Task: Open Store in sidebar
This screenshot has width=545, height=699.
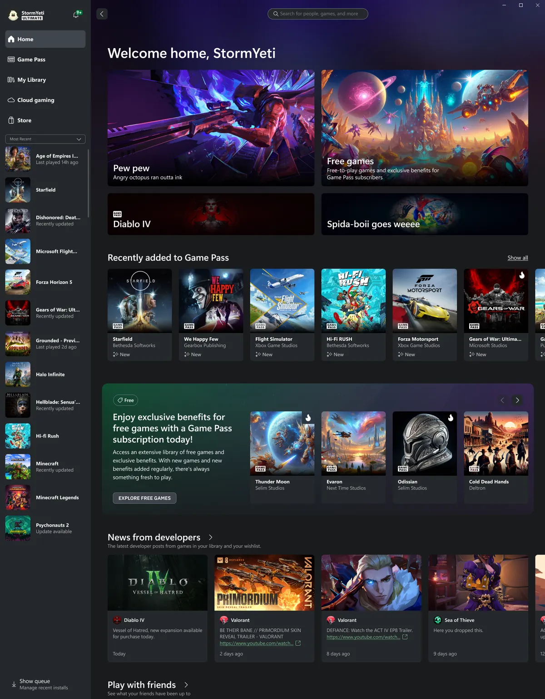Action: (45, 120)
